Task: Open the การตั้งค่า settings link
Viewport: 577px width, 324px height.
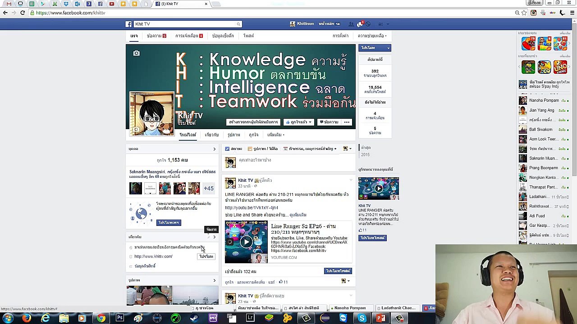Action: pyautogui.click(x=340, y=36)
